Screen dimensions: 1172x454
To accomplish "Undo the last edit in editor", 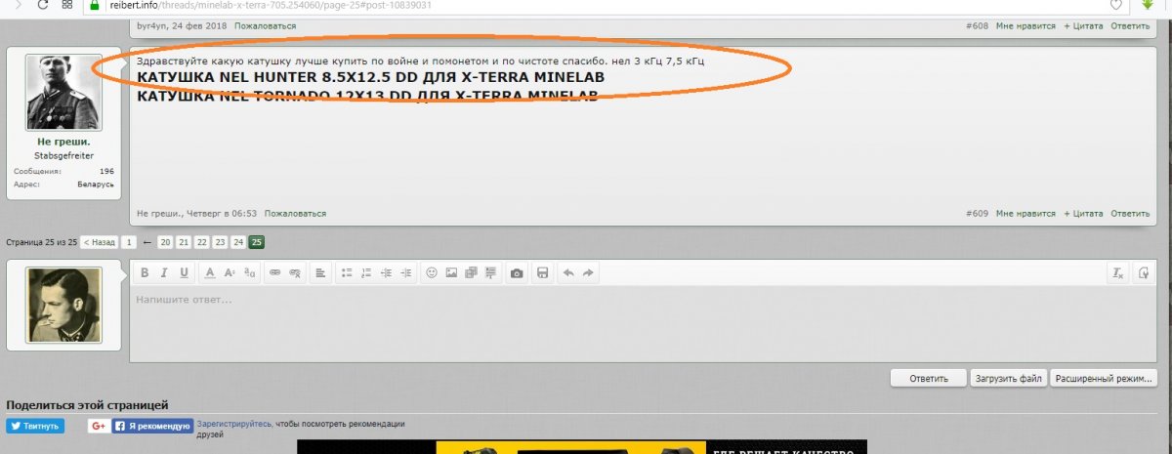I will pyautogui.click(x=568, y=273).
